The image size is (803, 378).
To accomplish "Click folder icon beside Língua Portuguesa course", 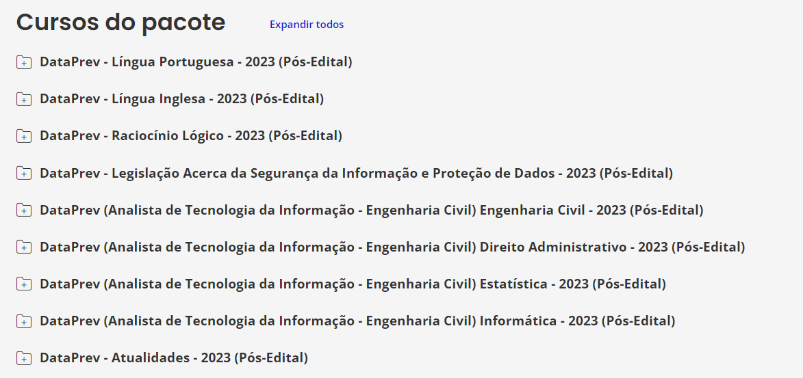I will [24, 62].
